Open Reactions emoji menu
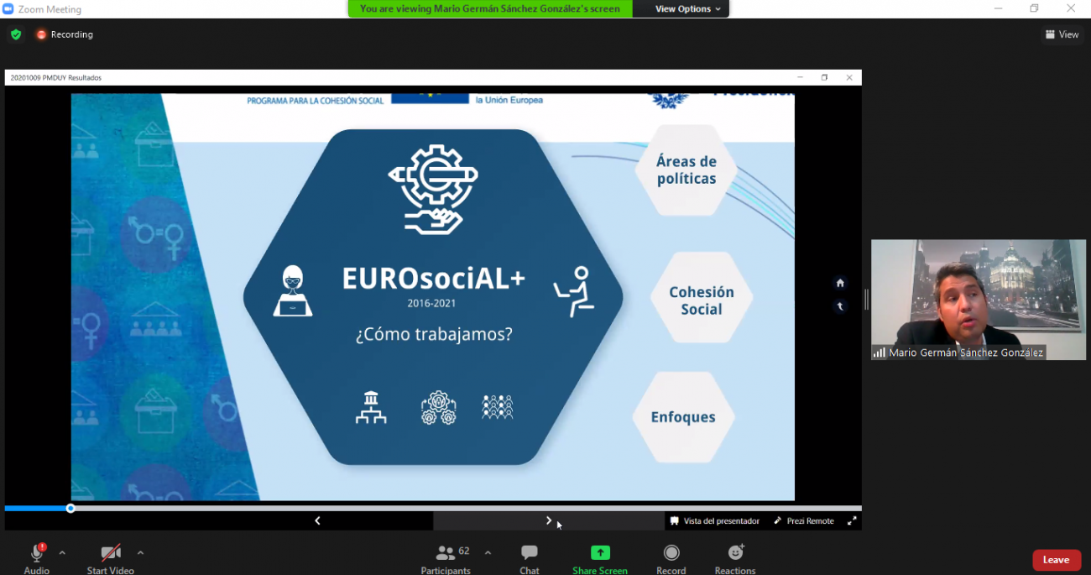The height and width of the screenshot is (575, 1091). [x=735, y=558]
